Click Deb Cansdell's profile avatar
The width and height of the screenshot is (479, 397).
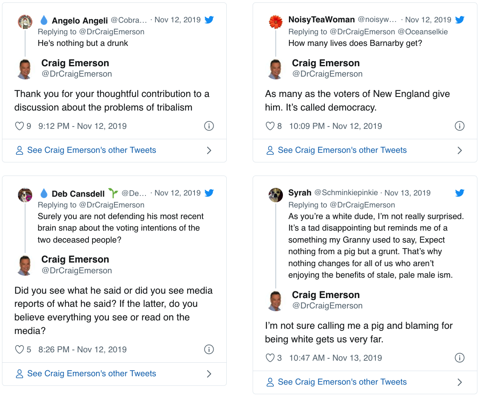click(x=25, y=195)
